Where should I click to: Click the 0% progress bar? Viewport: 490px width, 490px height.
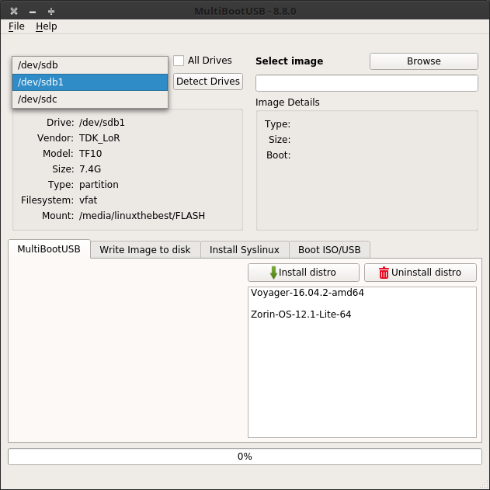tap(245, 457)
